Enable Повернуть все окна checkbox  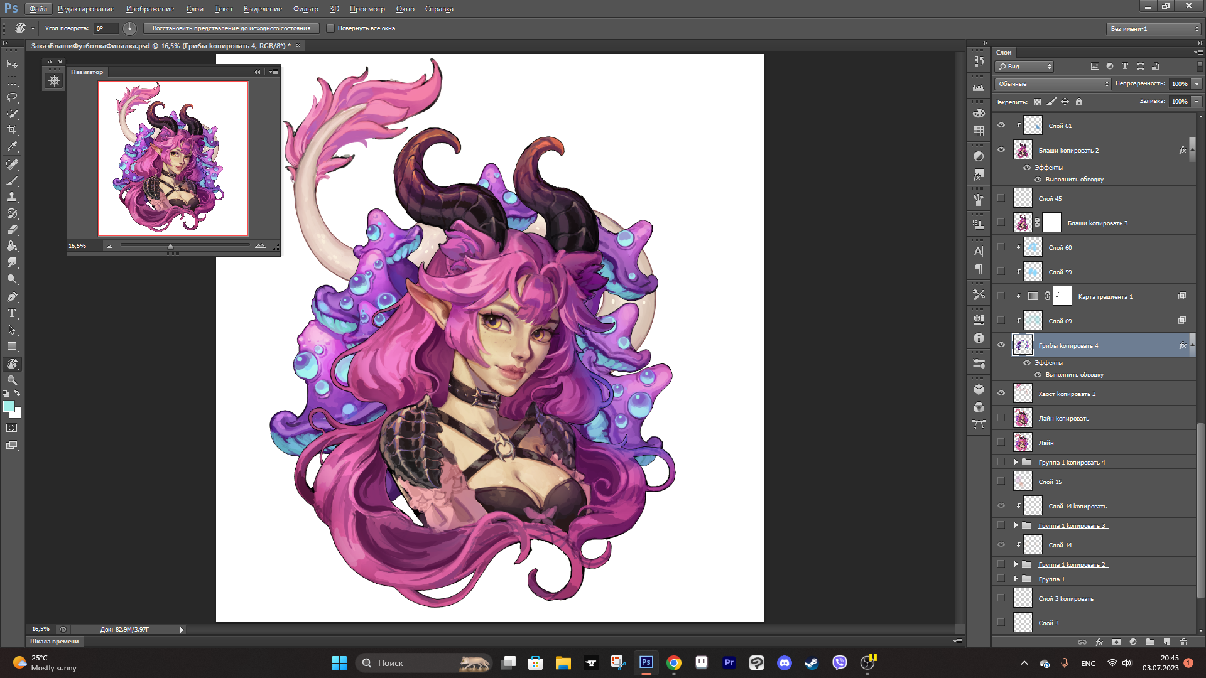click(x=330, y=28)
